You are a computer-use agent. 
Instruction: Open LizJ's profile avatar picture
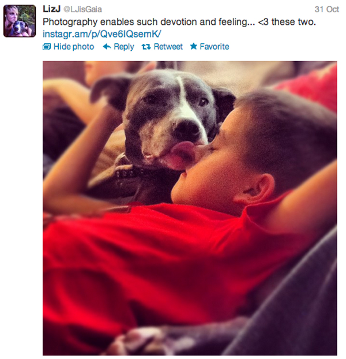pyautogui.click(x=20, y=21)
